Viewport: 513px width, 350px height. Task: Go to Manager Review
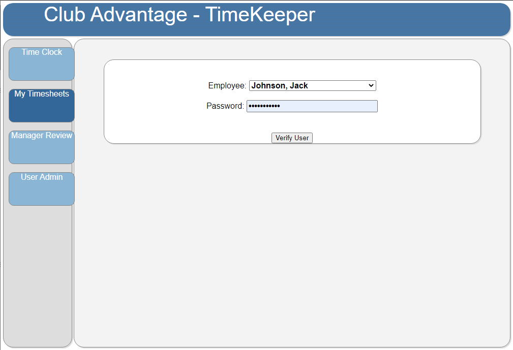(x=42, y=147)
